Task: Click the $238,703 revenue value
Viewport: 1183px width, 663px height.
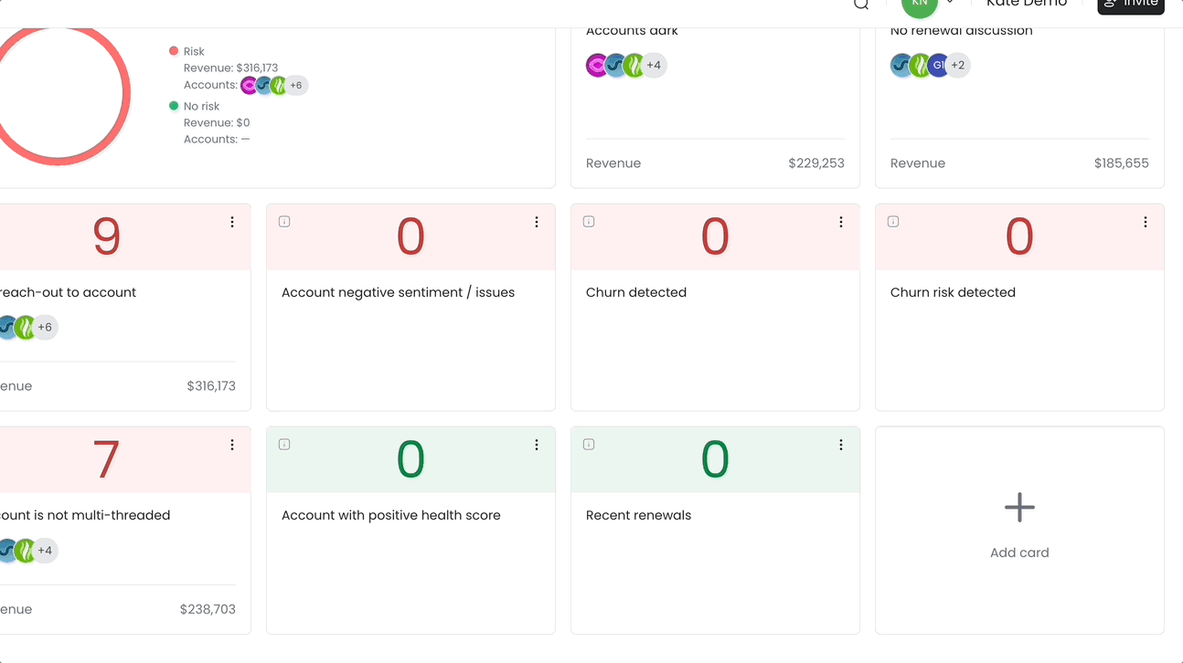Action: point(208,609)
